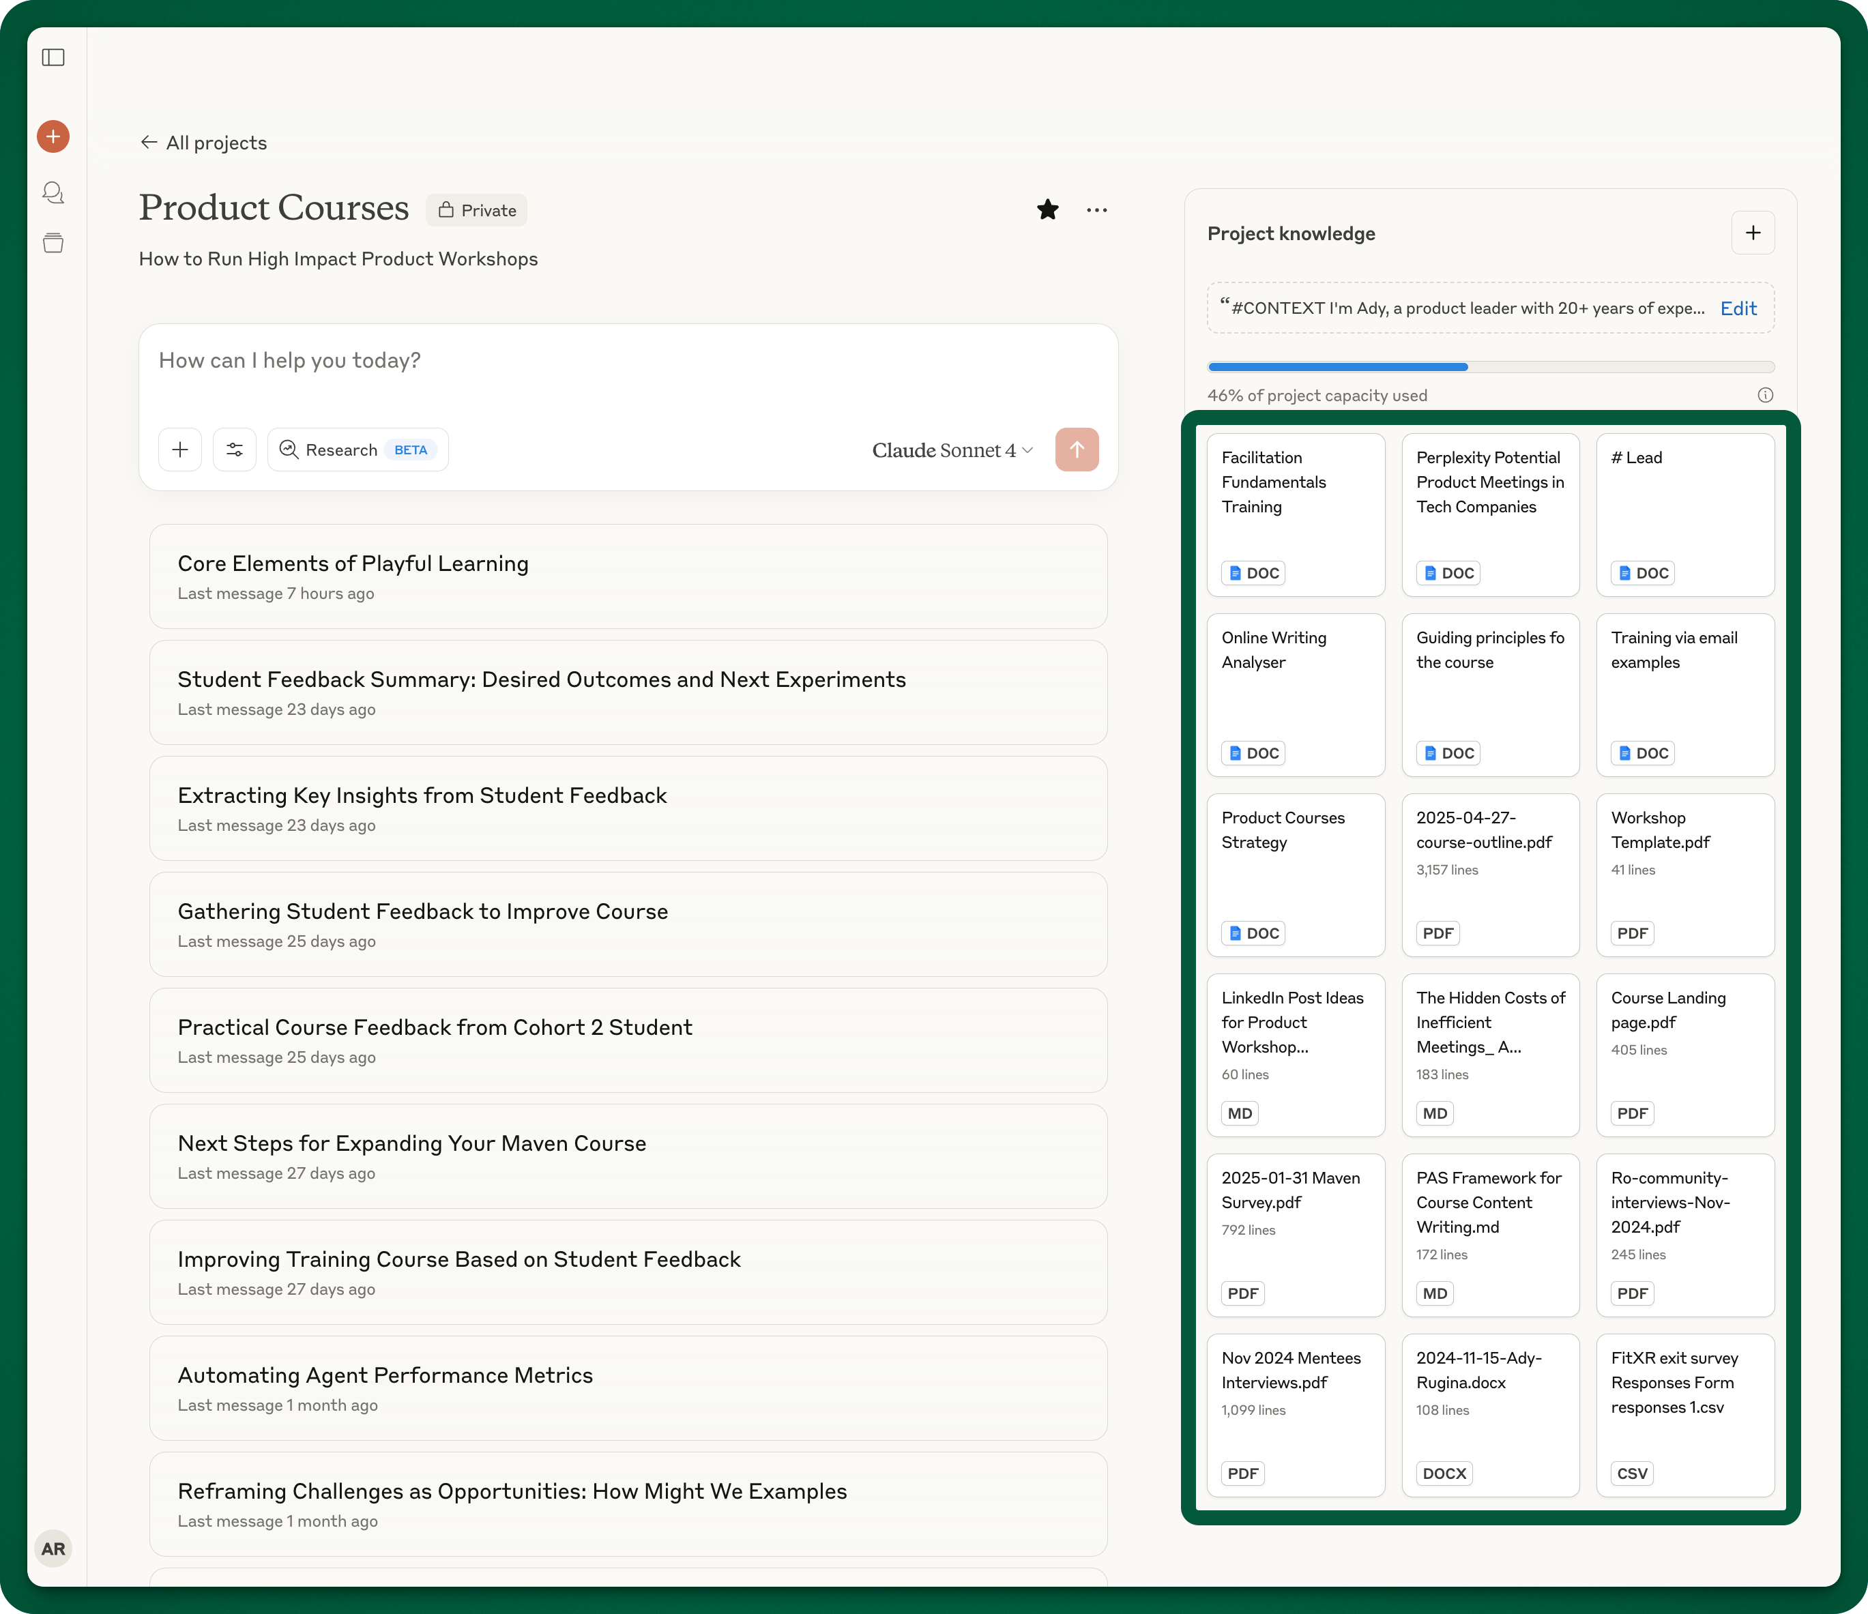
Task: Click capacity info icon
Action: click(x=1765, y=395)
